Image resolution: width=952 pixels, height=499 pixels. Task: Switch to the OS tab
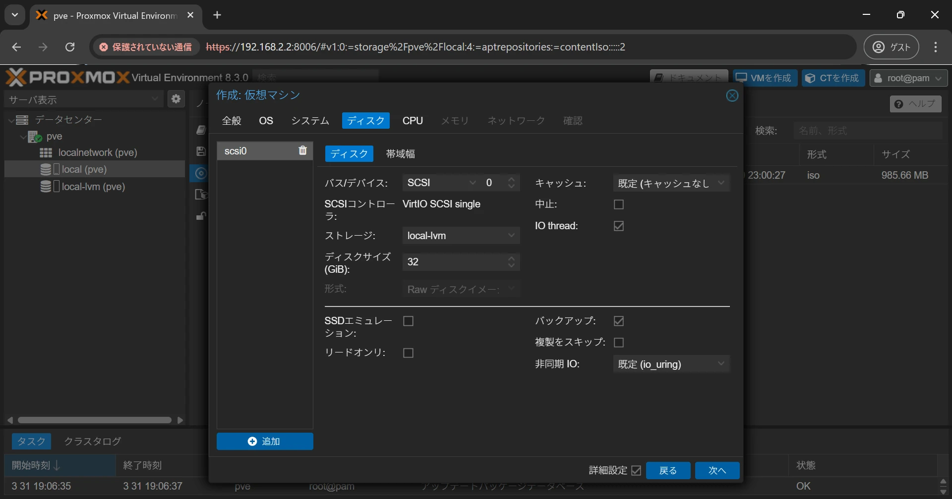click(266, 121)
